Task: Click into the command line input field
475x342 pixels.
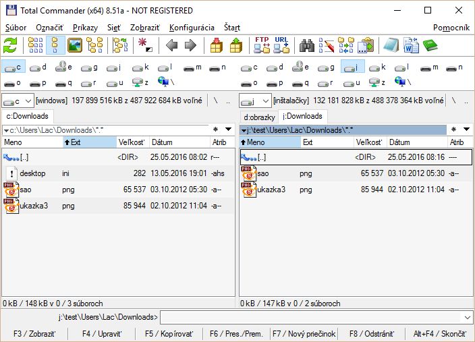Action: click(311, 318)
